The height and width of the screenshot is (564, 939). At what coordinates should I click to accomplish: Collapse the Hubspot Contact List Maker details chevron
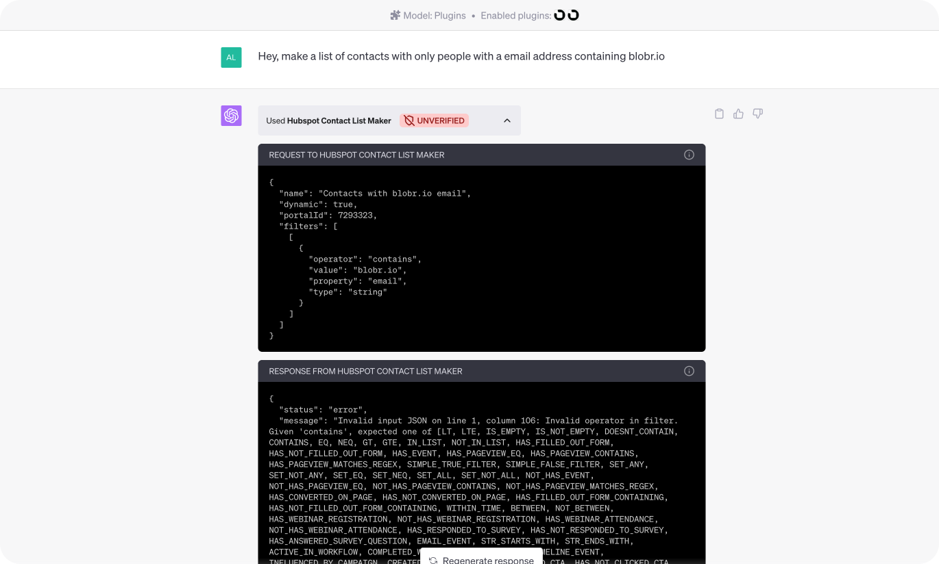pyautogui.click(x=507, y=120)
